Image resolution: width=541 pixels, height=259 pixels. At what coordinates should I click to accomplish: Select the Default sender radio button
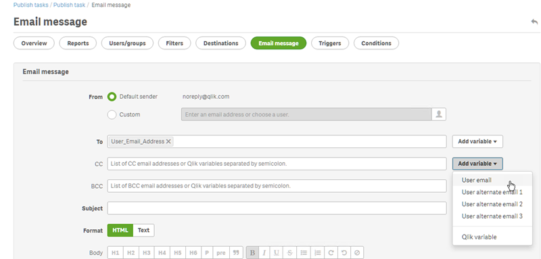point(112,97)
